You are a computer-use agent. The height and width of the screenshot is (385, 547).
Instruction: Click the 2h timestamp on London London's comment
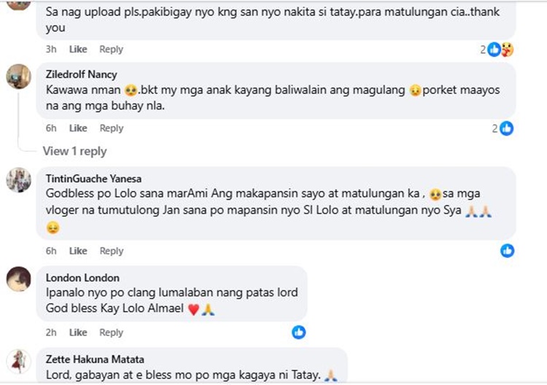point(51,332)
